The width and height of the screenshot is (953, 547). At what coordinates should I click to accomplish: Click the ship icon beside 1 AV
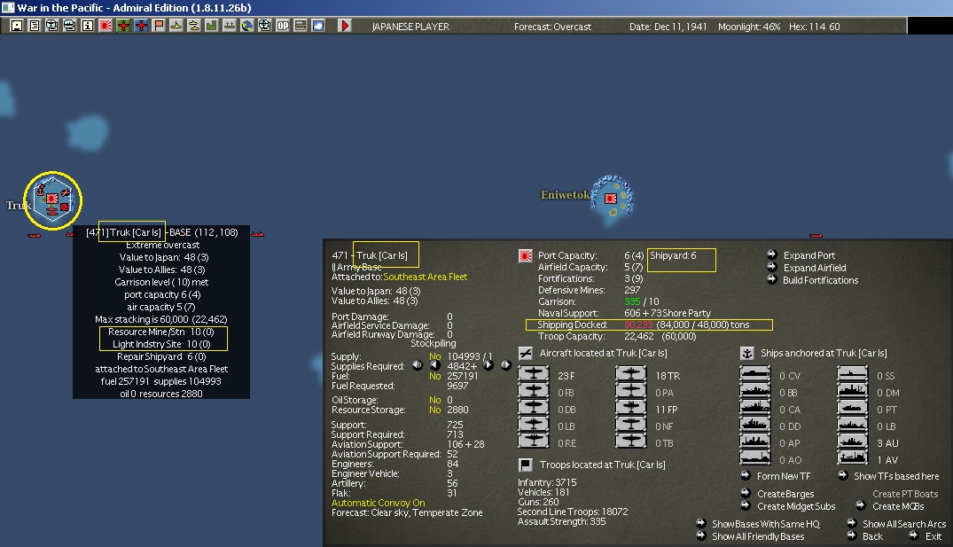coord(852,459)
